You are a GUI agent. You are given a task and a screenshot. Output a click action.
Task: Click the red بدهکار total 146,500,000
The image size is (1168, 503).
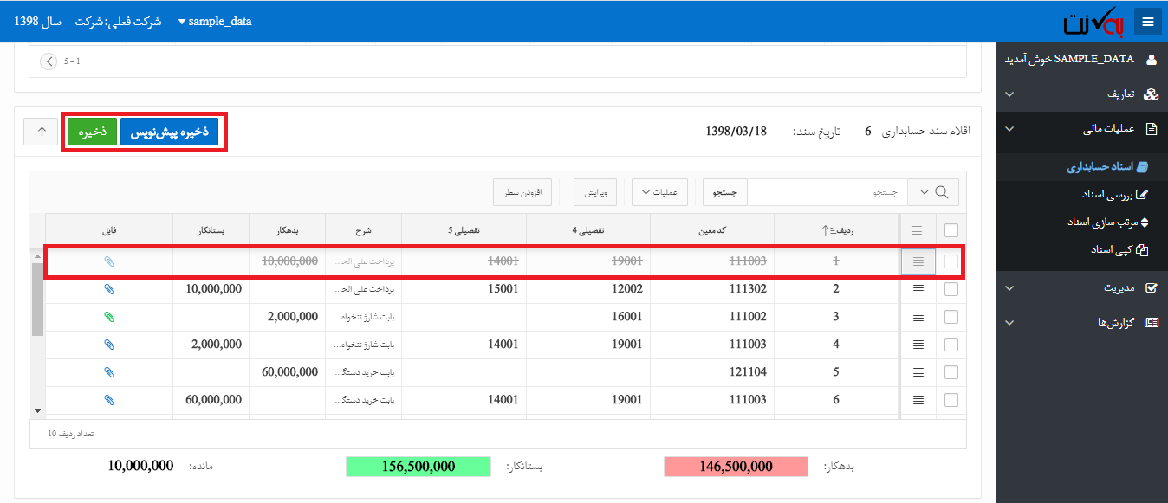coord(736,467)
